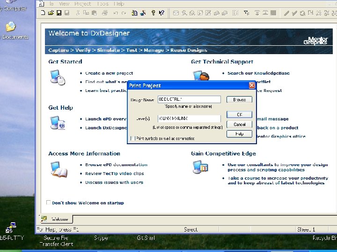Click Browse ePD documentation link
The image size is (337, 252).
tap(116, 165)
